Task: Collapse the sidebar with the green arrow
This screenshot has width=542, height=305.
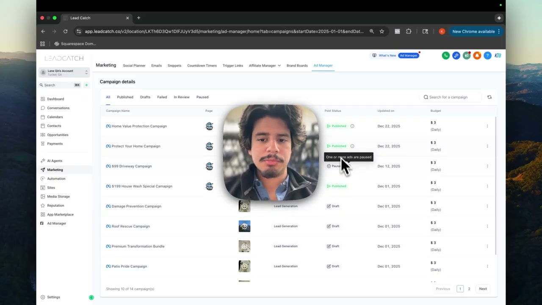Action: pyautogui.click(x=91, y=298)
